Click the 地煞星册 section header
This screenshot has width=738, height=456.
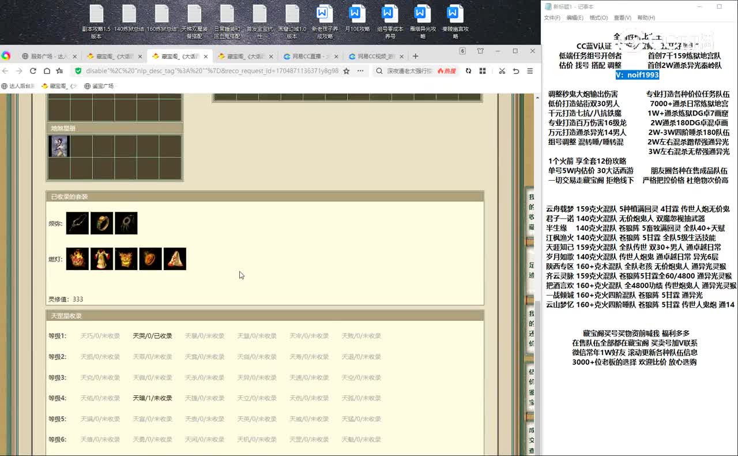click(115, 128)
